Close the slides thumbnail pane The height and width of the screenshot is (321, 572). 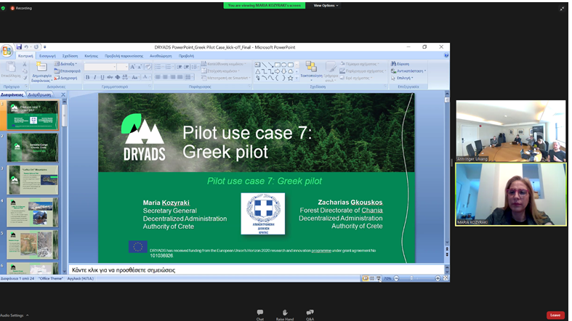[x=63, y=94]
